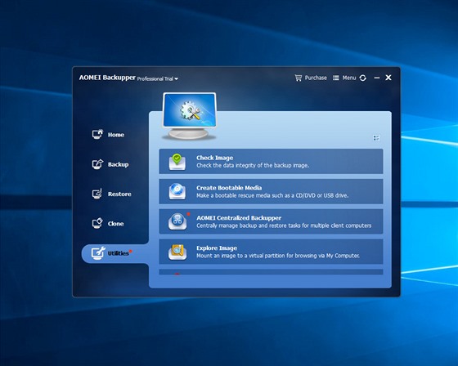The image size is (458, 366).
Task: Click the Backup sidebar icon
Action: pyautogui.click(x=97, y=164)
